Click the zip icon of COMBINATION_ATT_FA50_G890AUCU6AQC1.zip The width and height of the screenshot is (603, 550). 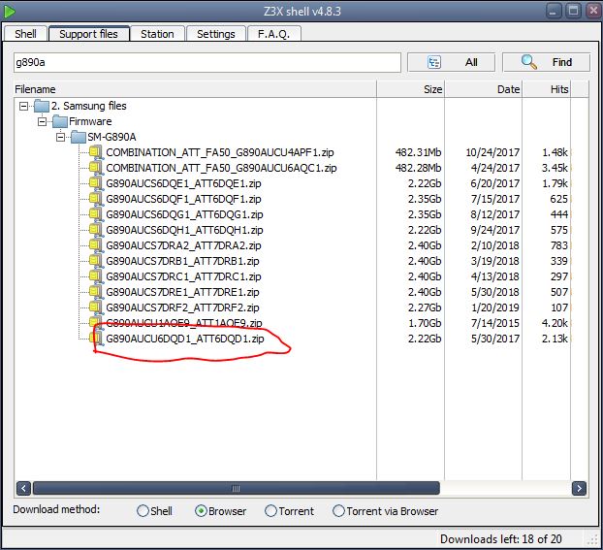point(96,168)
